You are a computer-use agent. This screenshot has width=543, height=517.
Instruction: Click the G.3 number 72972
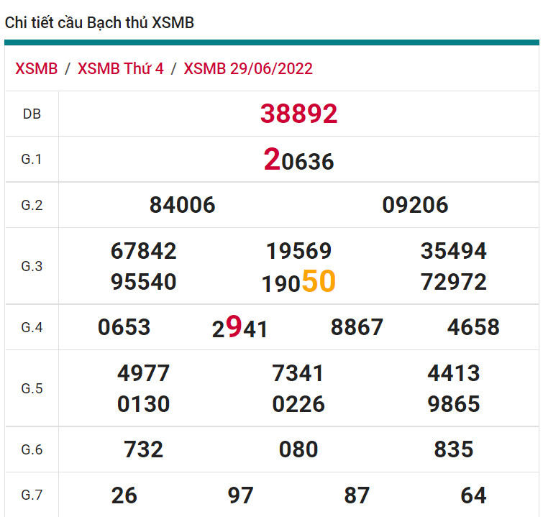coord(453,282)
